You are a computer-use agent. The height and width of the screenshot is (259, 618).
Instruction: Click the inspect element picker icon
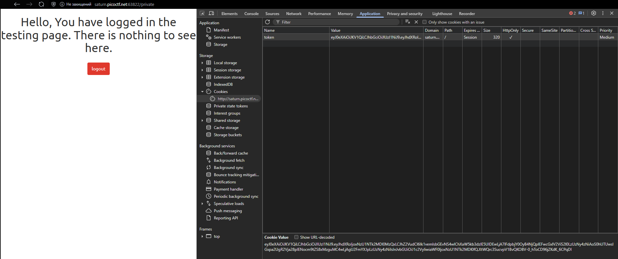(202, 13)
